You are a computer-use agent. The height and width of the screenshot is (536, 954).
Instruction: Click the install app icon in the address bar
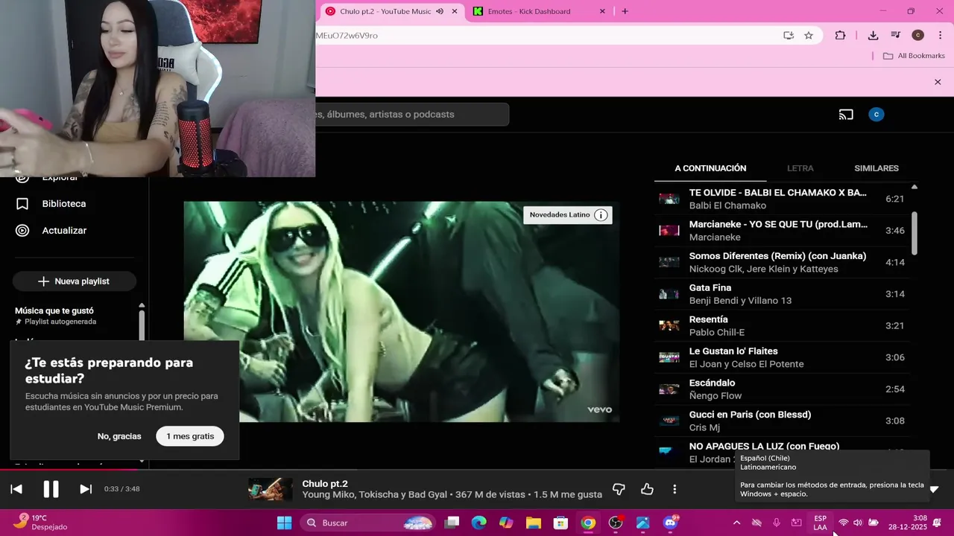coord(789,35)
